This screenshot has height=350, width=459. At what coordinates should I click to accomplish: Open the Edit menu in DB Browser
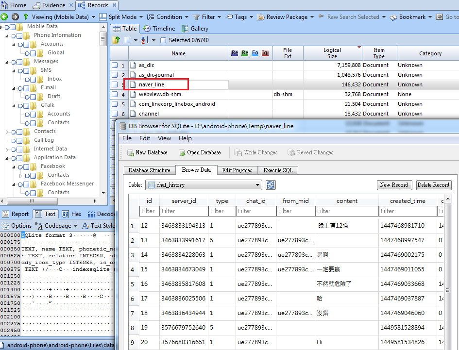145,138
